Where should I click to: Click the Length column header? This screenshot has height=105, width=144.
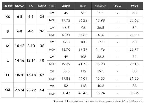(x=66, y=6)
